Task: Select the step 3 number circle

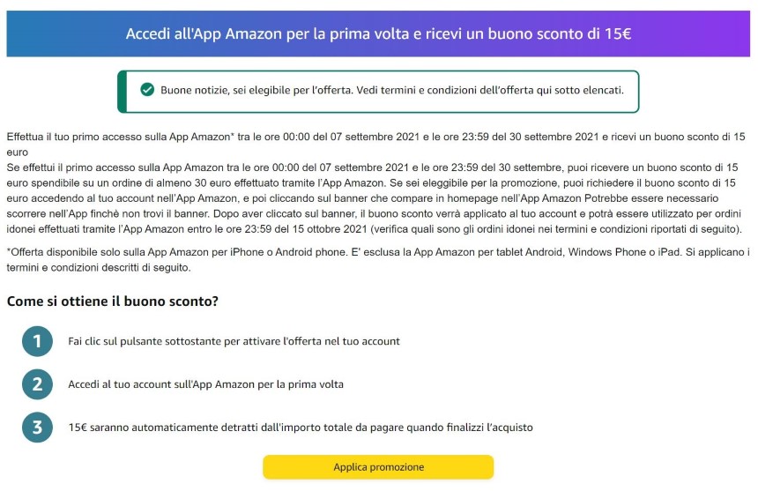Action: (37, 428)
